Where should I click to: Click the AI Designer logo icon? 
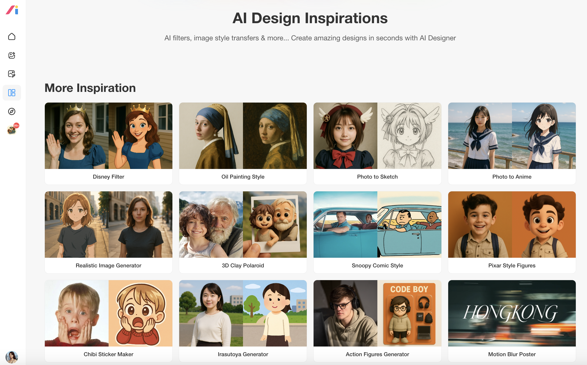click(x=12, y=10)
